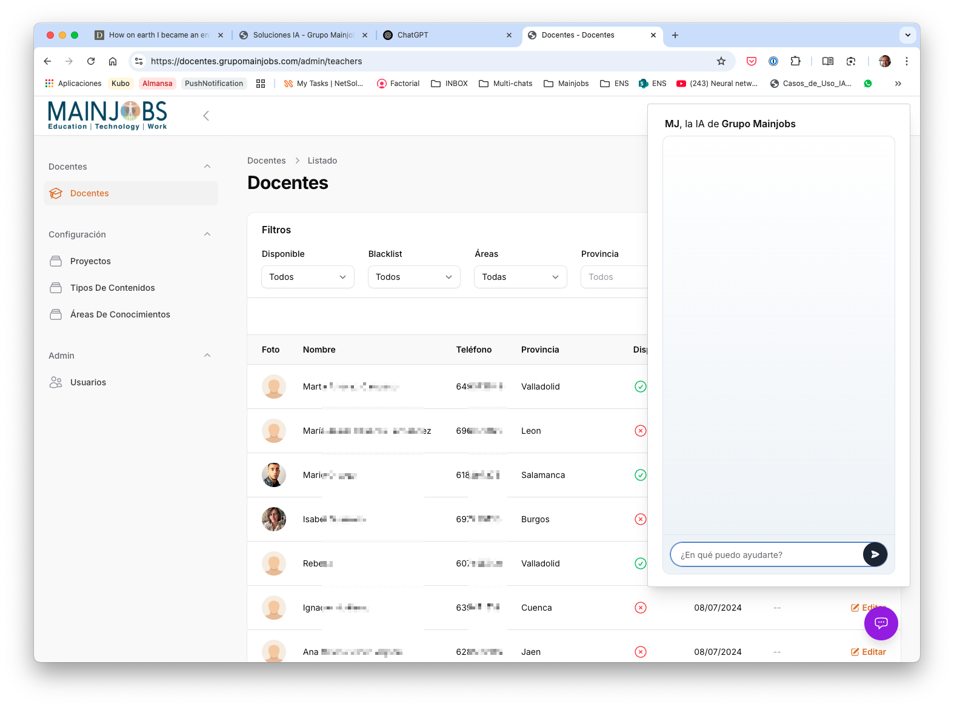
Task: Open the bookmarks grid icon after PushNotification
Action: [261, 84]
